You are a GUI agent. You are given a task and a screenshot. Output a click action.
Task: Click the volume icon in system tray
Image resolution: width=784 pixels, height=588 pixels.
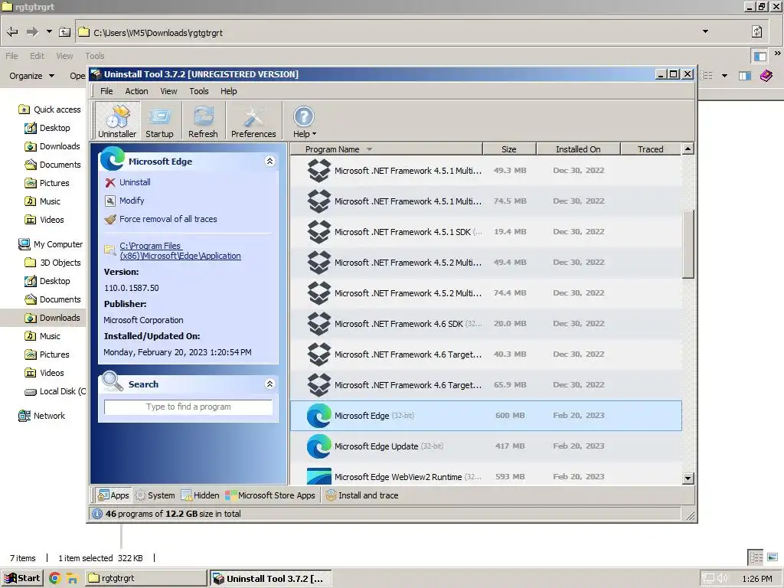click(722, 579)
